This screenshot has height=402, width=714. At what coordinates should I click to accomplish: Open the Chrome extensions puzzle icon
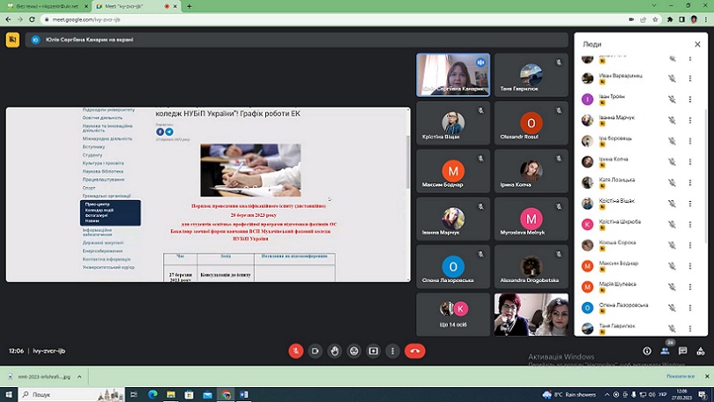[x=670, y=19]
